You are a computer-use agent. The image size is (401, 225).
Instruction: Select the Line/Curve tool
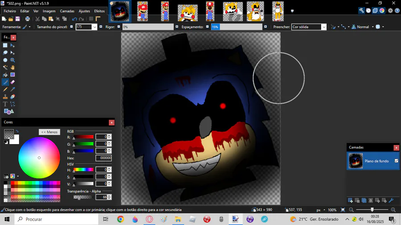pos(12,104)
